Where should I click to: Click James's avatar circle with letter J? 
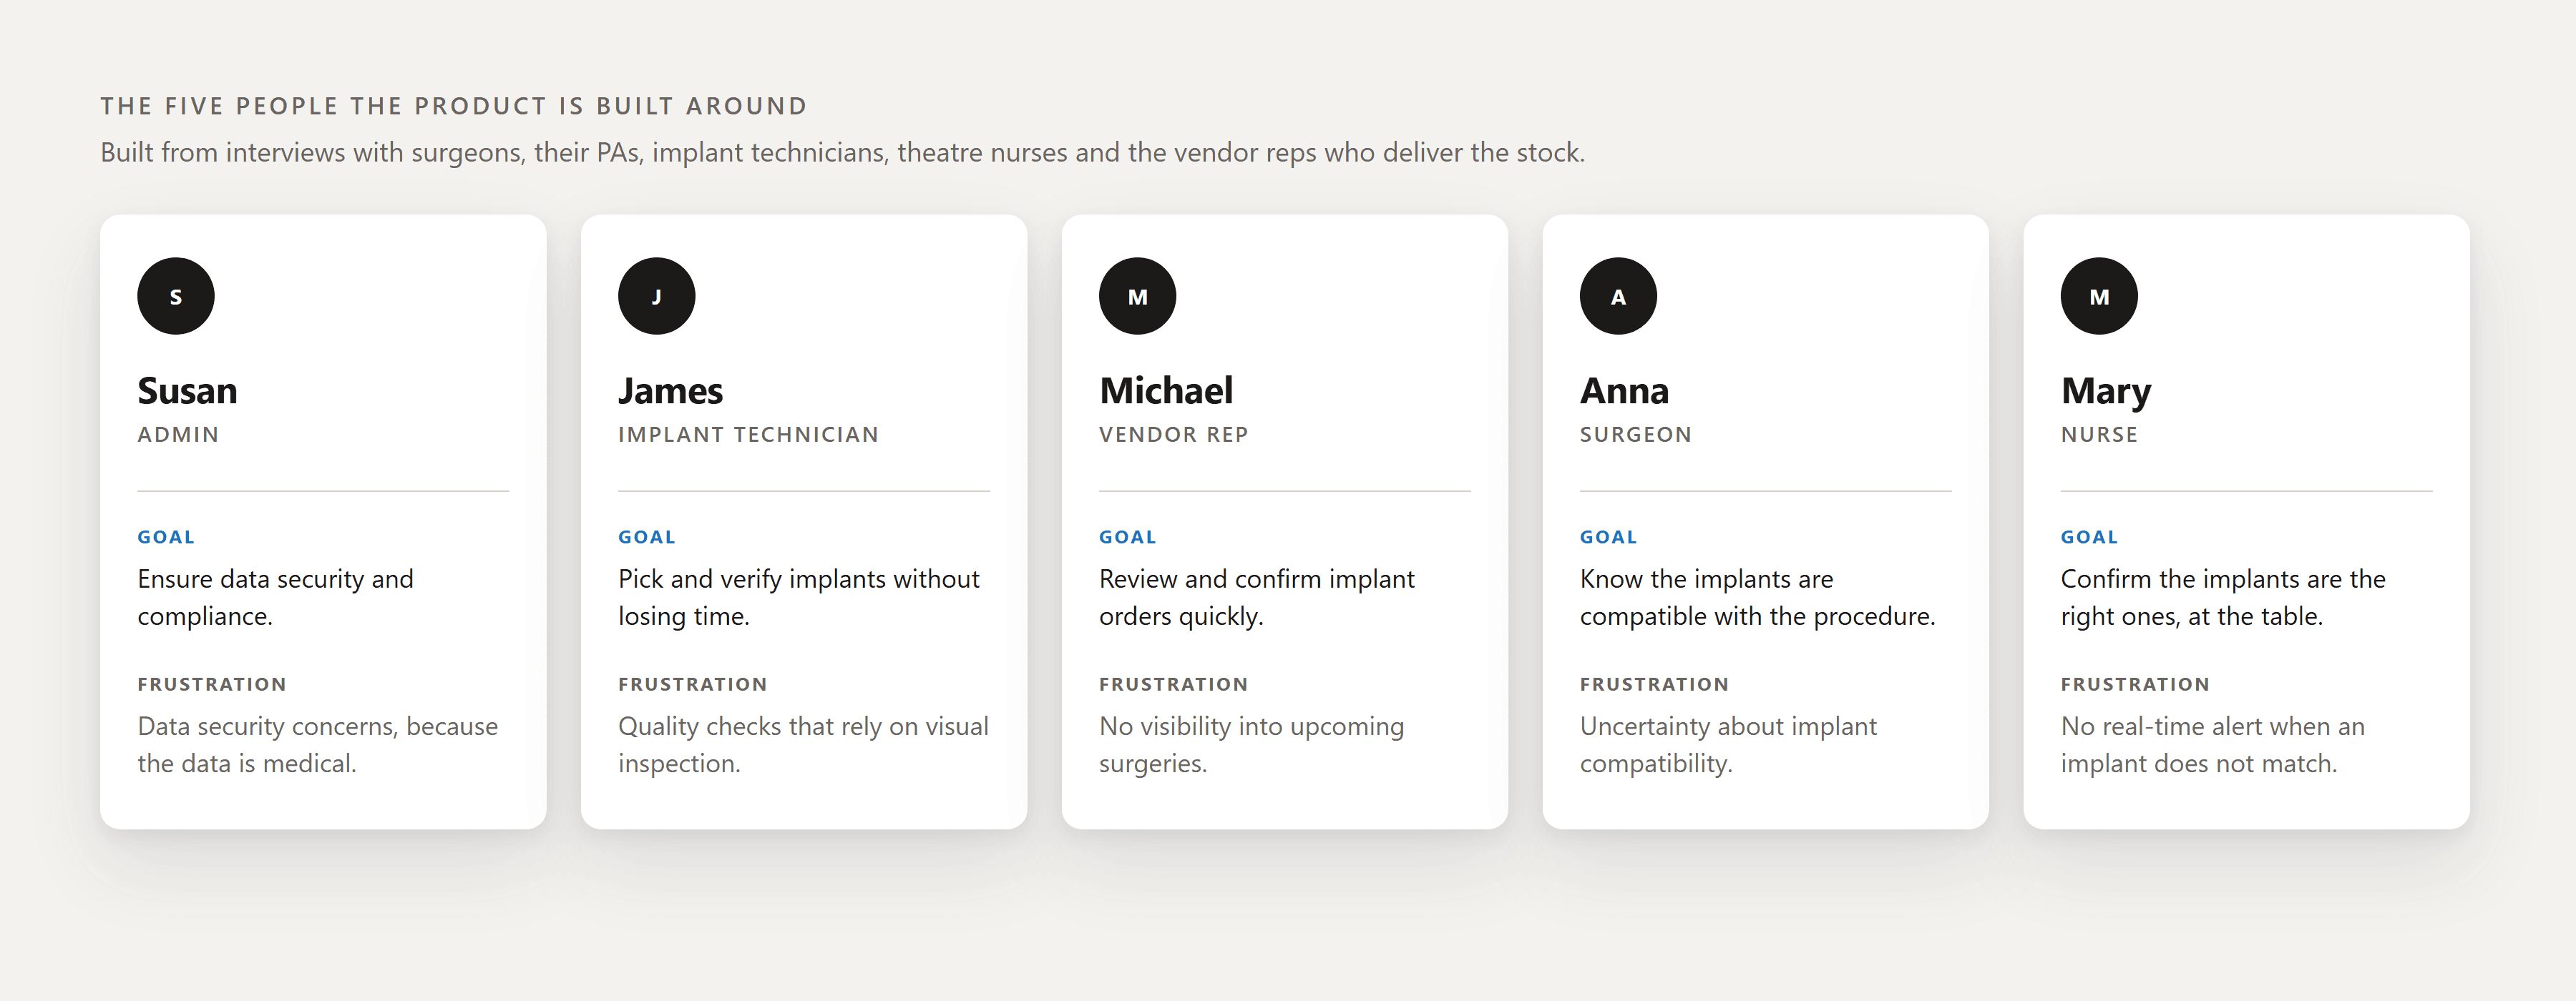(x=656, y=296)
